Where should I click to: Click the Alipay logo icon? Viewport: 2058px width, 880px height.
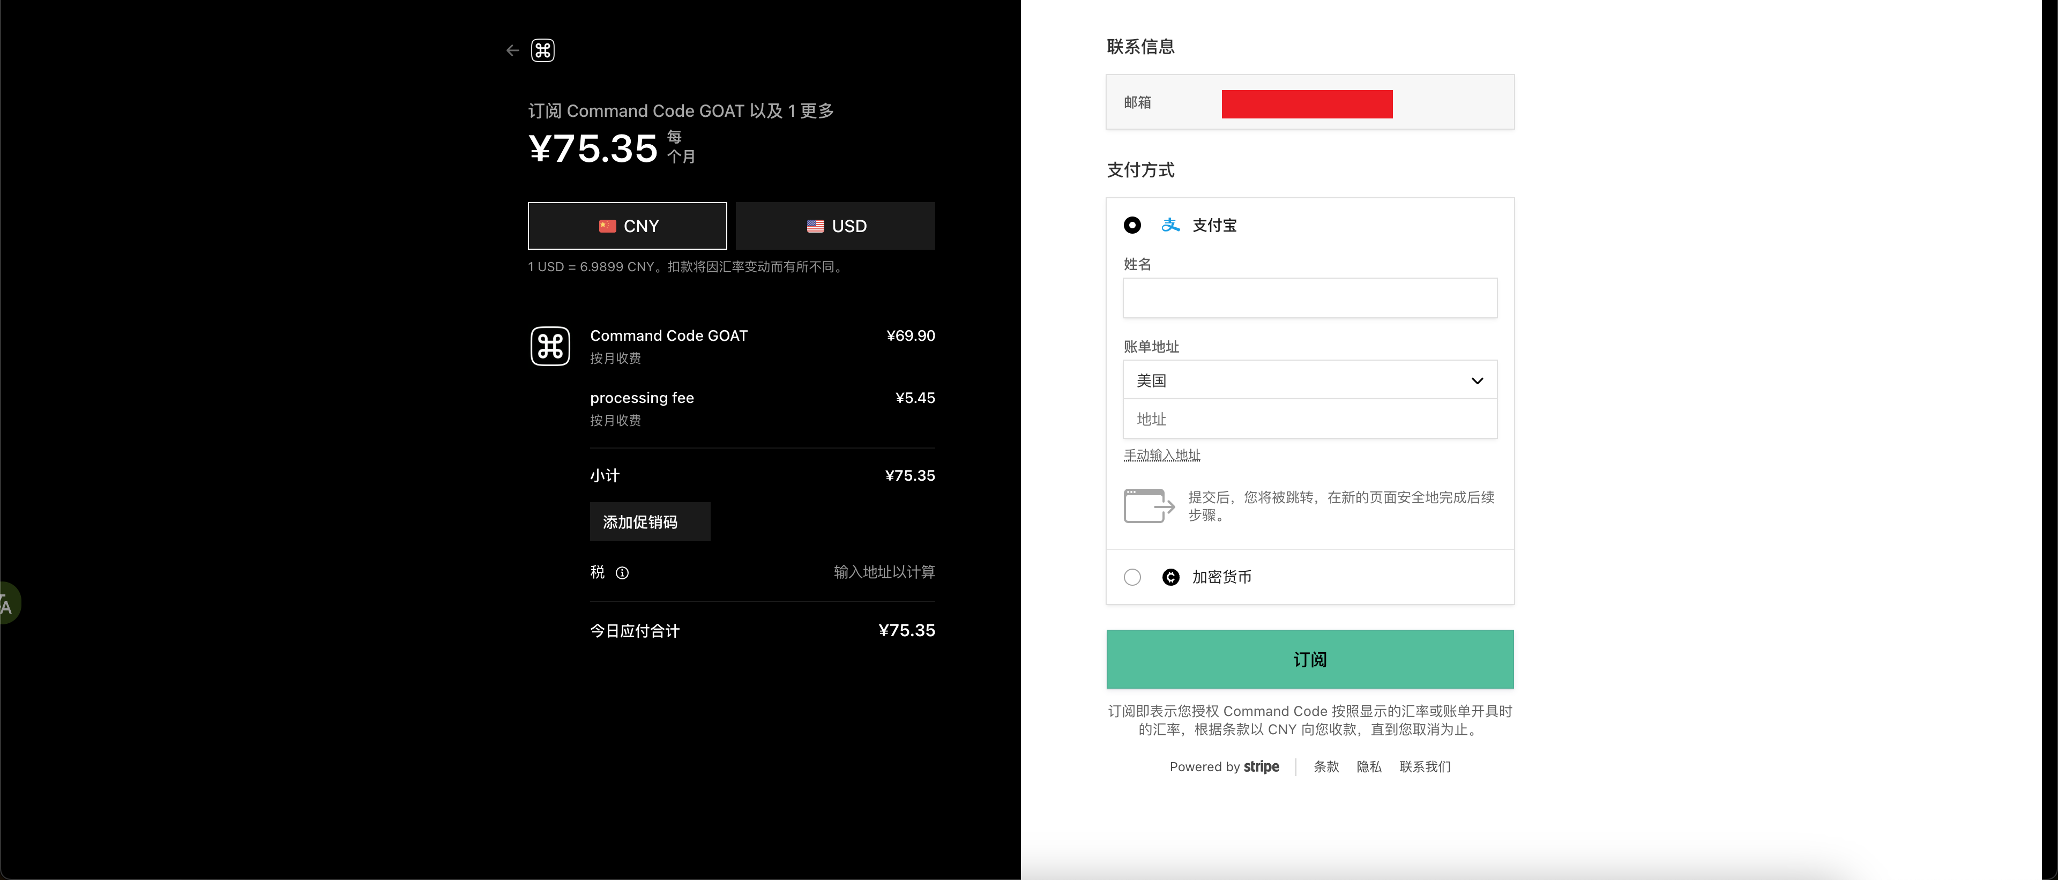click(1170, 225)
